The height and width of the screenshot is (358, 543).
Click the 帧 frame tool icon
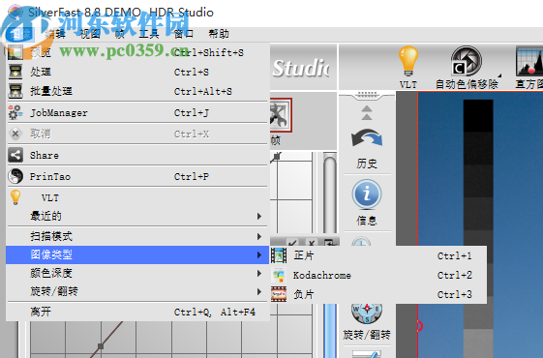281,115
